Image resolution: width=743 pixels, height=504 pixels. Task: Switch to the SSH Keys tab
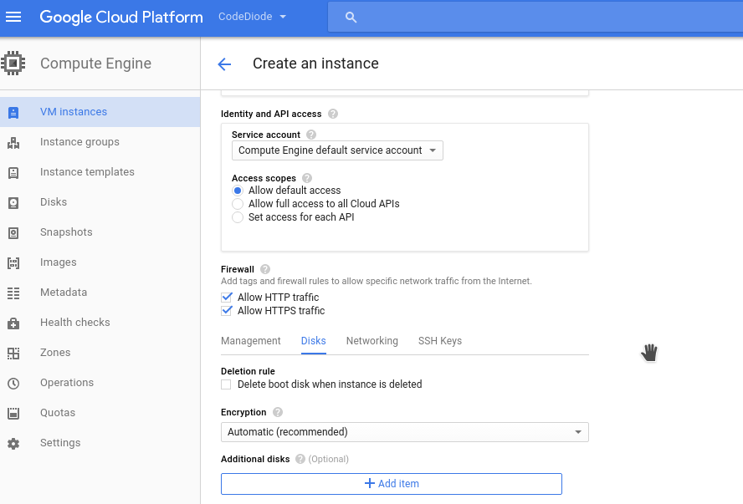(x=440, y=341)
